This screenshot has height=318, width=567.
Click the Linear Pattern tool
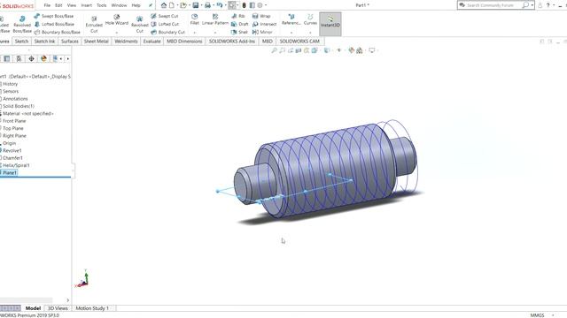215,19
